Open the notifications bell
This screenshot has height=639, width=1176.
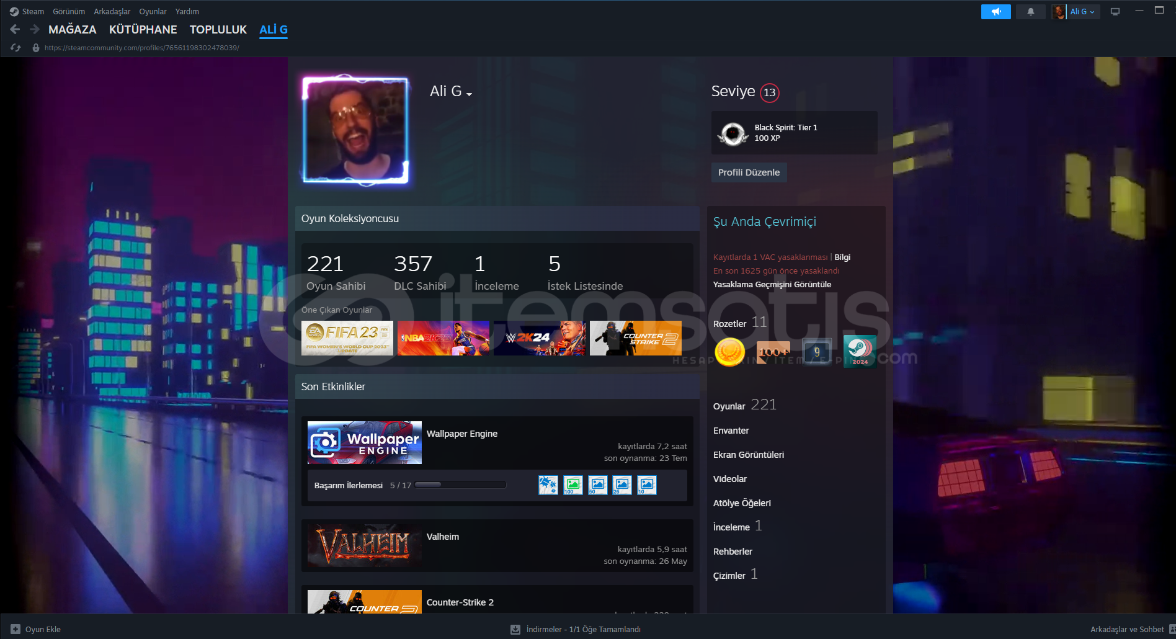click(1031, 12)
